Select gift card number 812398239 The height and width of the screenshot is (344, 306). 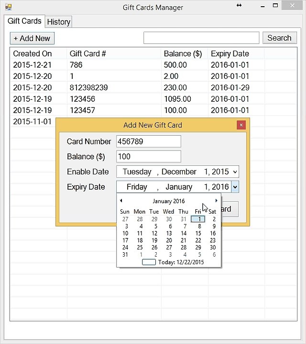[88, 88]
